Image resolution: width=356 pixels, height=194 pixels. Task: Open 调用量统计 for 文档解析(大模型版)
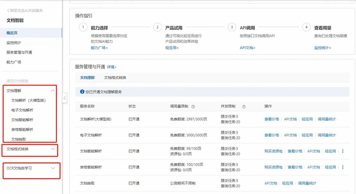point(327,119)
